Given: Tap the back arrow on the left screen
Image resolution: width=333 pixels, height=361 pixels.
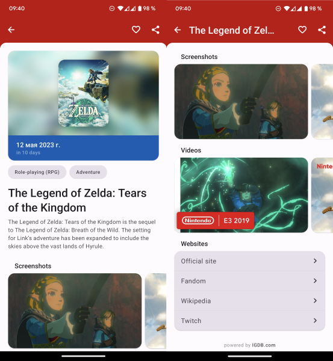Looking at the screenshot, I should click(x=11, y=29).
